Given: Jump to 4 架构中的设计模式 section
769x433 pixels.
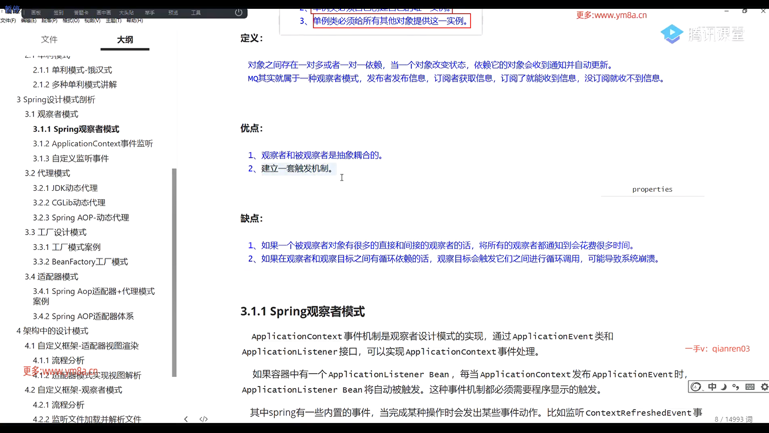Looking at the screenshot, I should pyautogui.click(x=52, y=331).
